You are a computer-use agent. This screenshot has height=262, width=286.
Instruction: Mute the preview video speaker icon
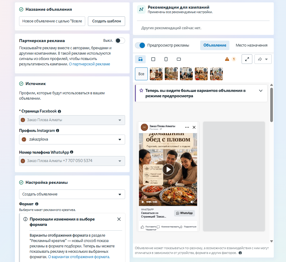pos(192,202)
